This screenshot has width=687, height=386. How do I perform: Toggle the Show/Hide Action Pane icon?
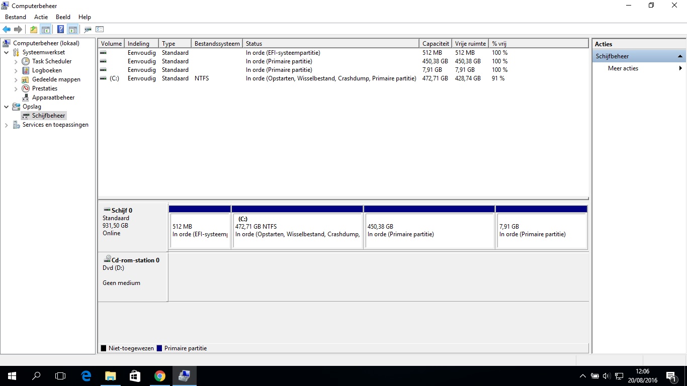(72, 30)
